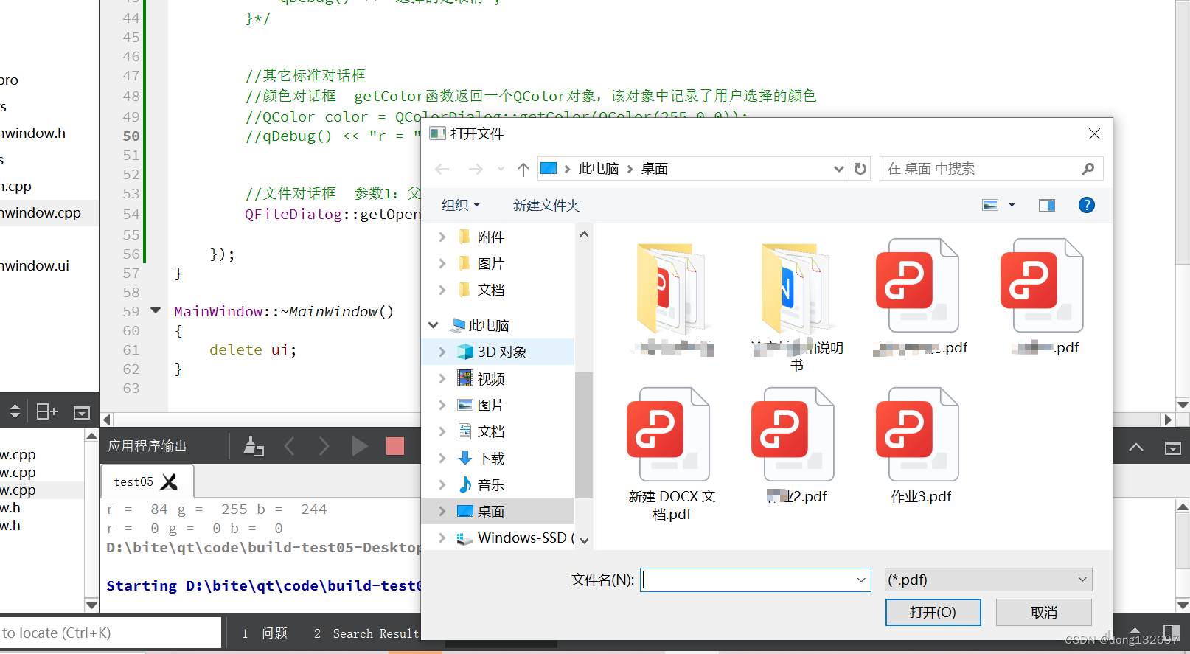
Task: Open the file dialog help icon
Action: [x=1086, y=205]
